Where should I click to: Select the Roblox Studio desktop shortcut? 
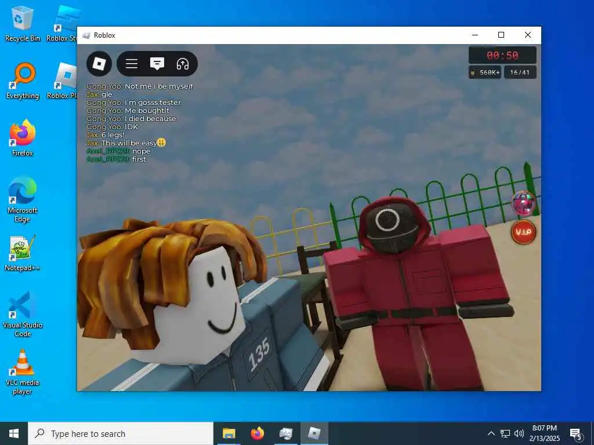(63, 24)
